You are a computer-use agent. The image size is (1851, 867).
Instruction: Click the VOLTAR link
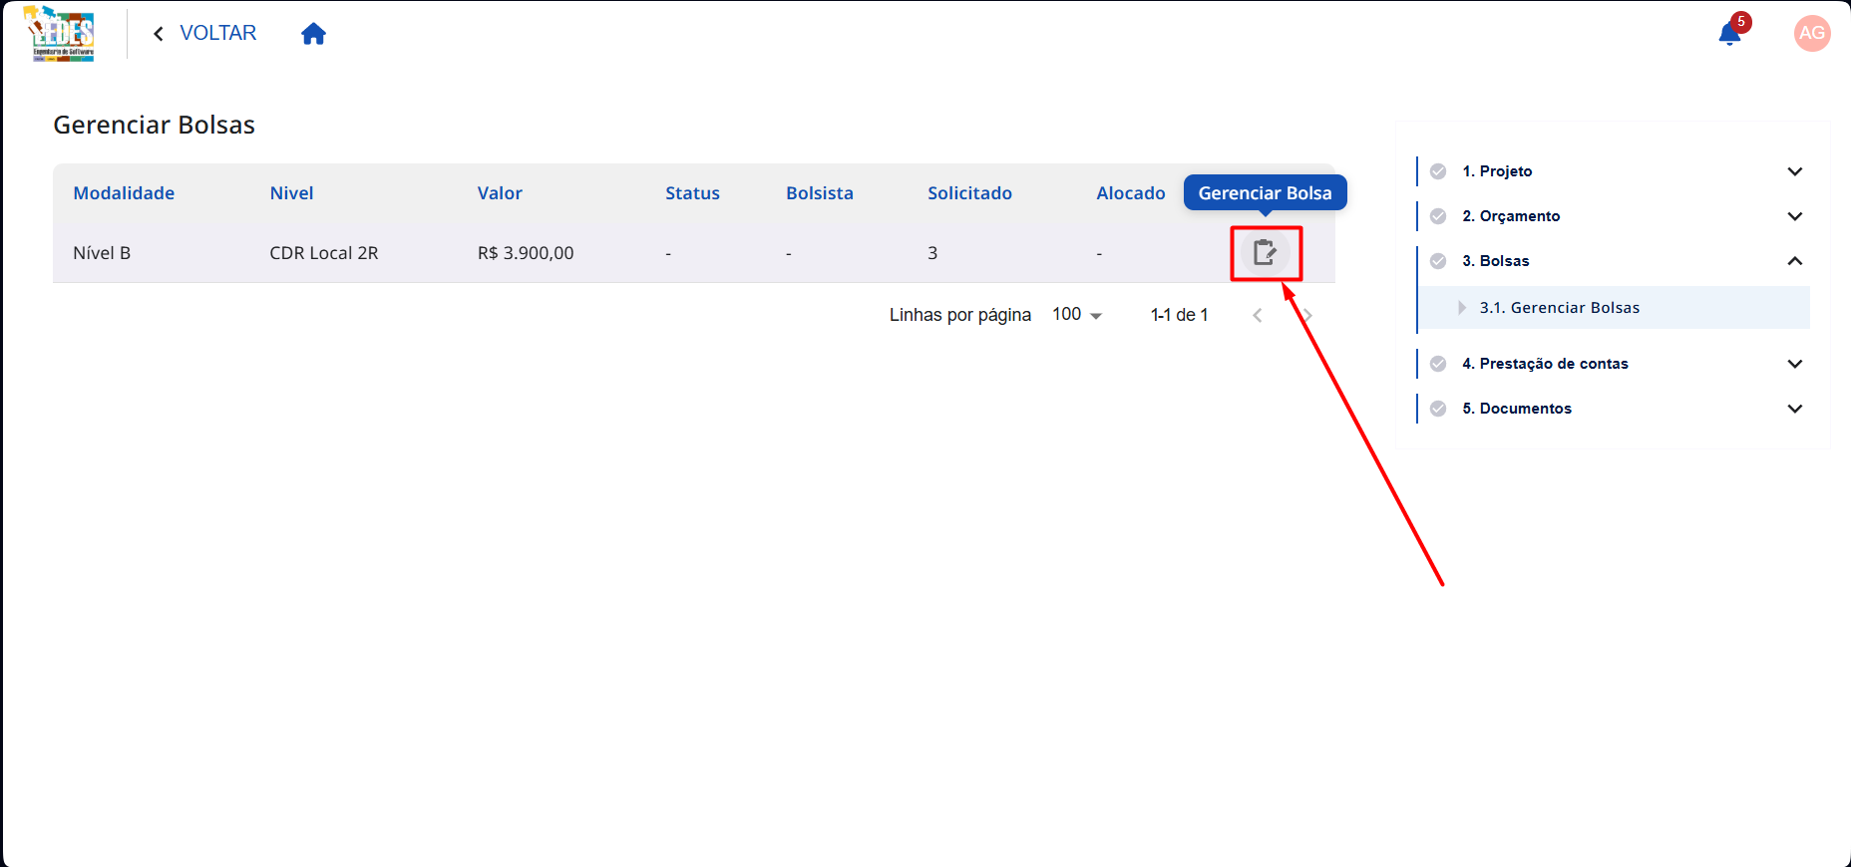coord(217,33)
